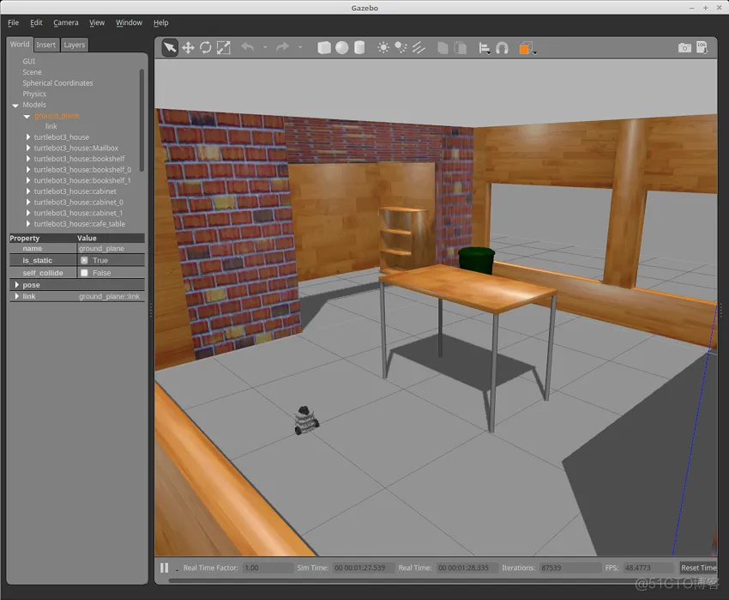
Task: Click the paste icon in toolbar
Action: coord(461,48)
